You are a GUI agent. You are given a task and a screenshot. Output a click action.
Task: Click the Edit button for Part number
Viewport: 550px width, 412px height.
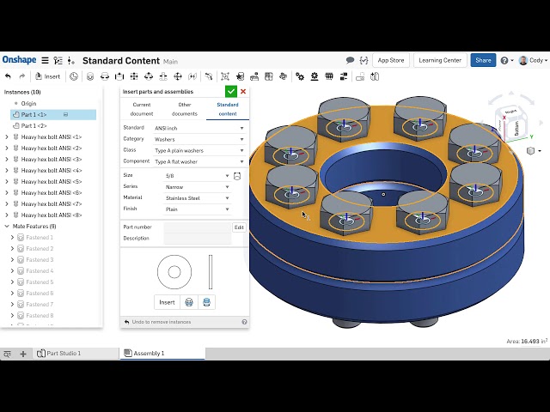pos(239,227)
